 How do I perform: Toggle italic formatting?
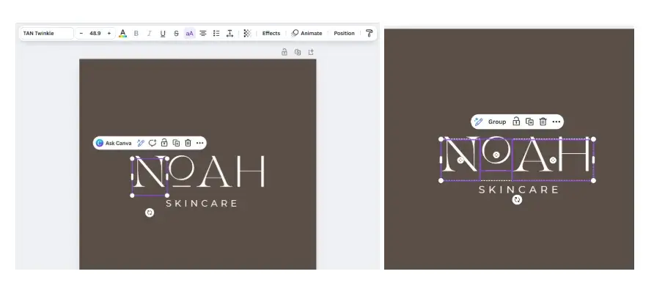coord(150,34)
